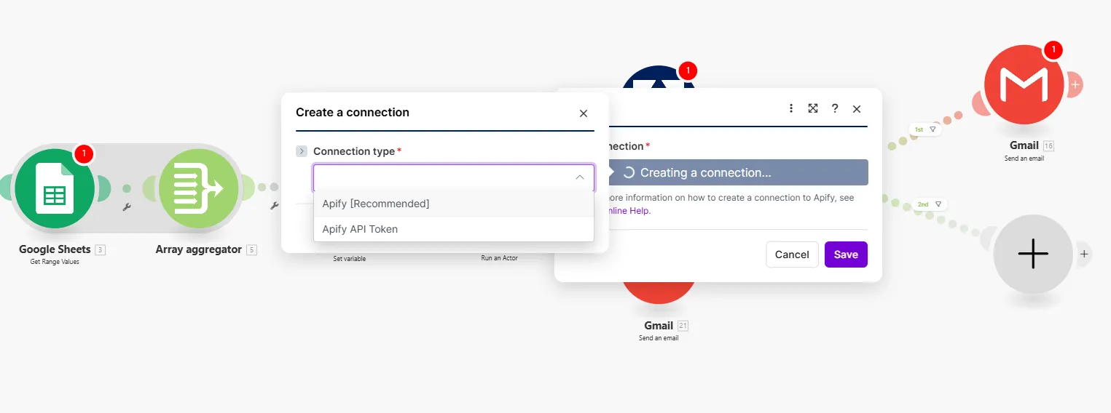Click Send an email text under Gmail 16
The width and height of the screenshot is (1111, 413).
coord(1025,158)
